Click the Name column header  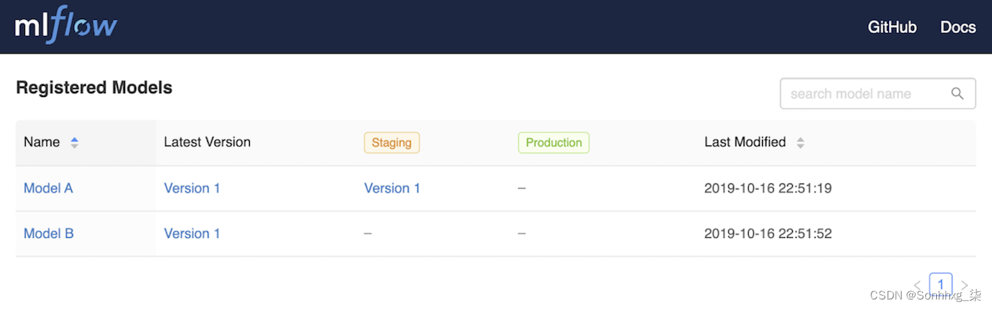tap(42, 142)
